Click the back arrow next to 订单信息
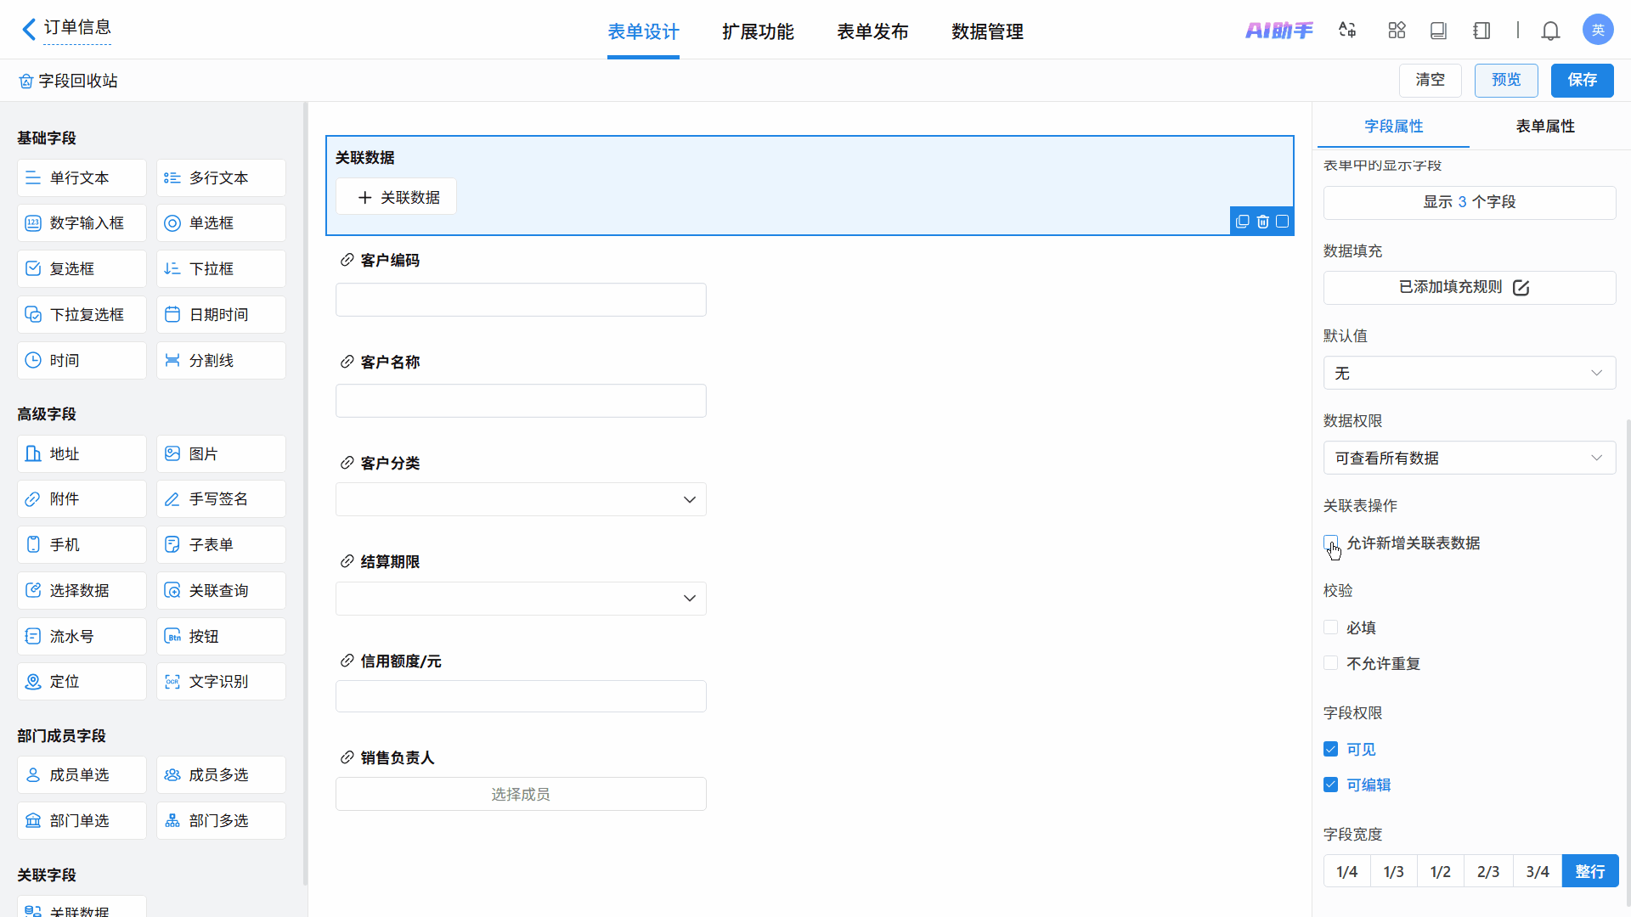Screen dimensions: 1631x917 tap(28, 30)
